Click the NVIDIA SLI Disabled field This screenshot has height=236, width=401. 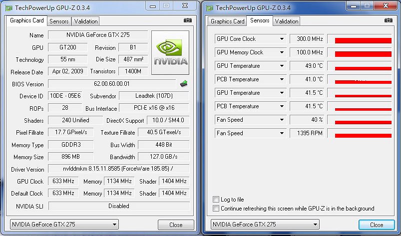[x=119, y=206]
